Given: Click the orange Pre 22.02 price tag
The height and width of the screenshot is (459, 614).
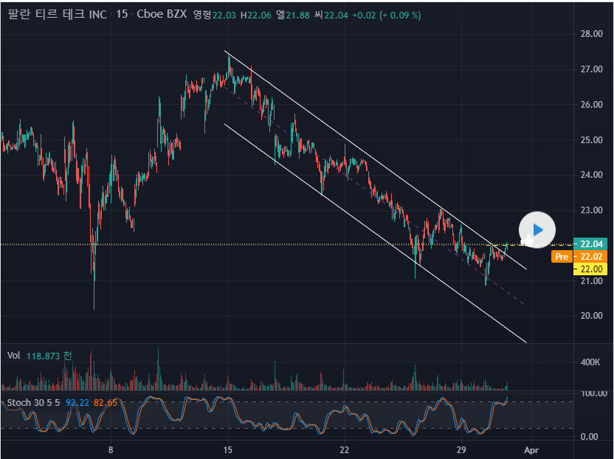Looking at the screenshot, I should point(579,257).
